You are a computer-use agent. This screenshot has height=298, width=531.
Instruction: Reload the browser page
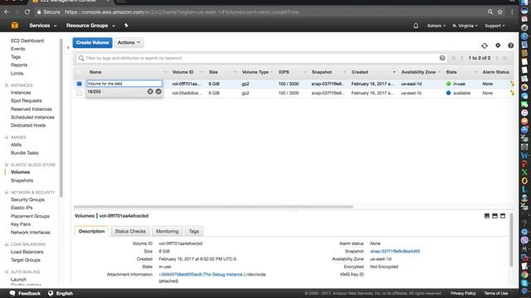point(27,12)
